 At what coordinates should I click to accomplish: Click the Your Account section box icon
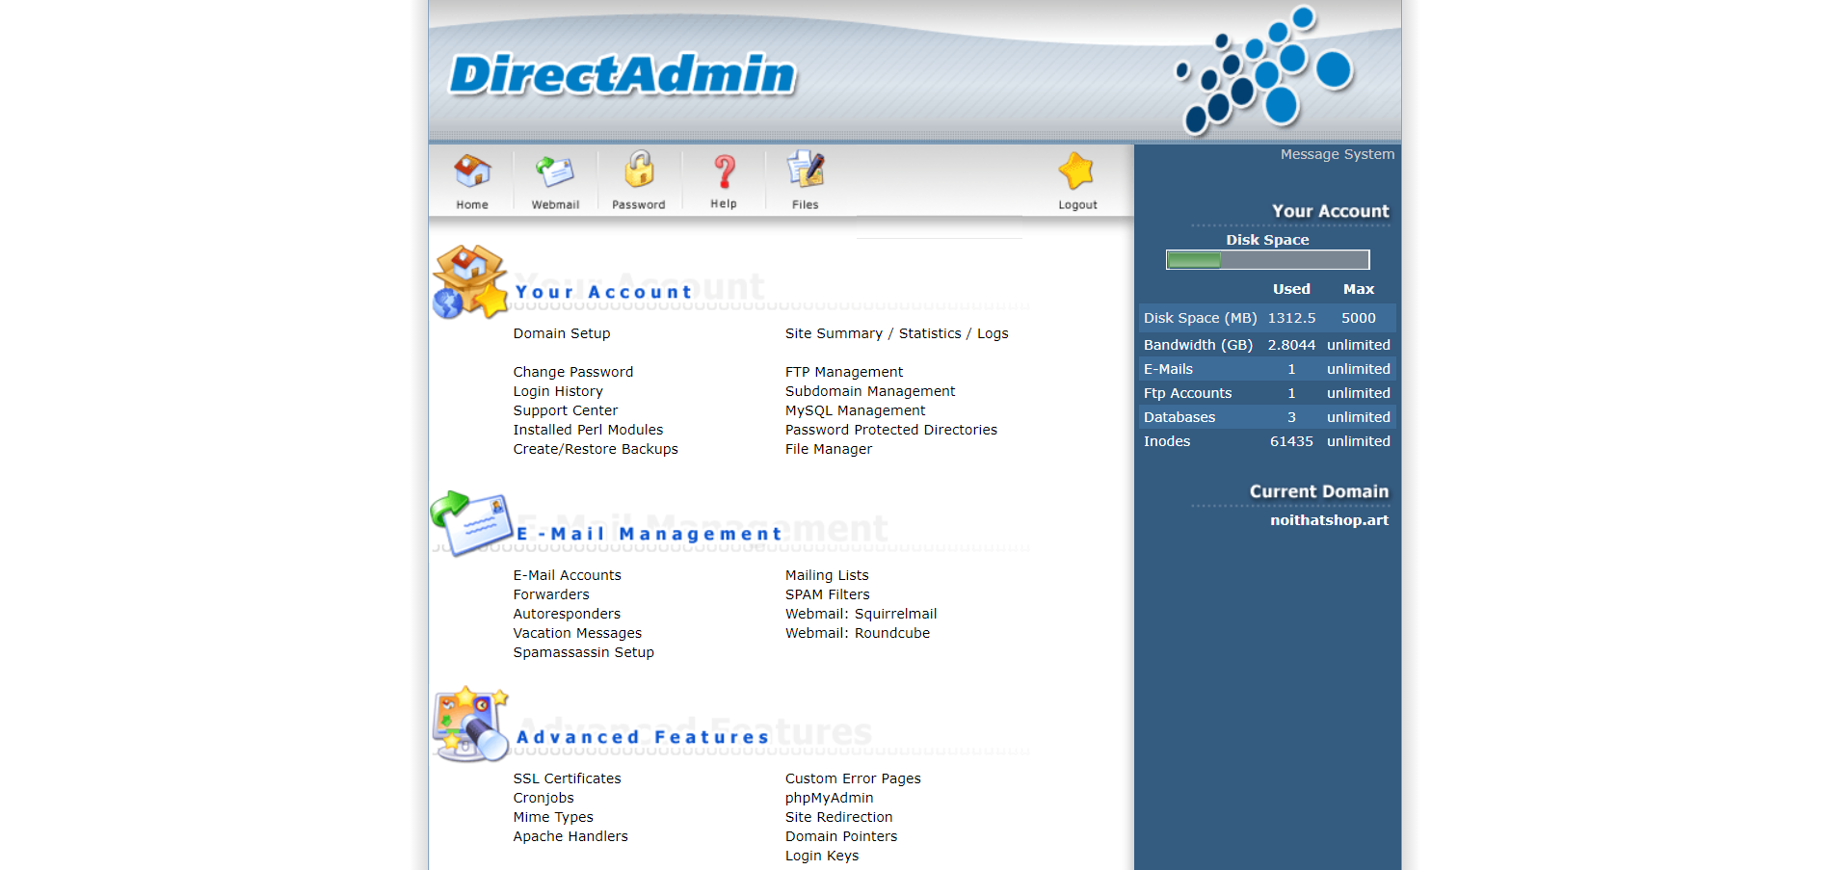tap(470, 281)
